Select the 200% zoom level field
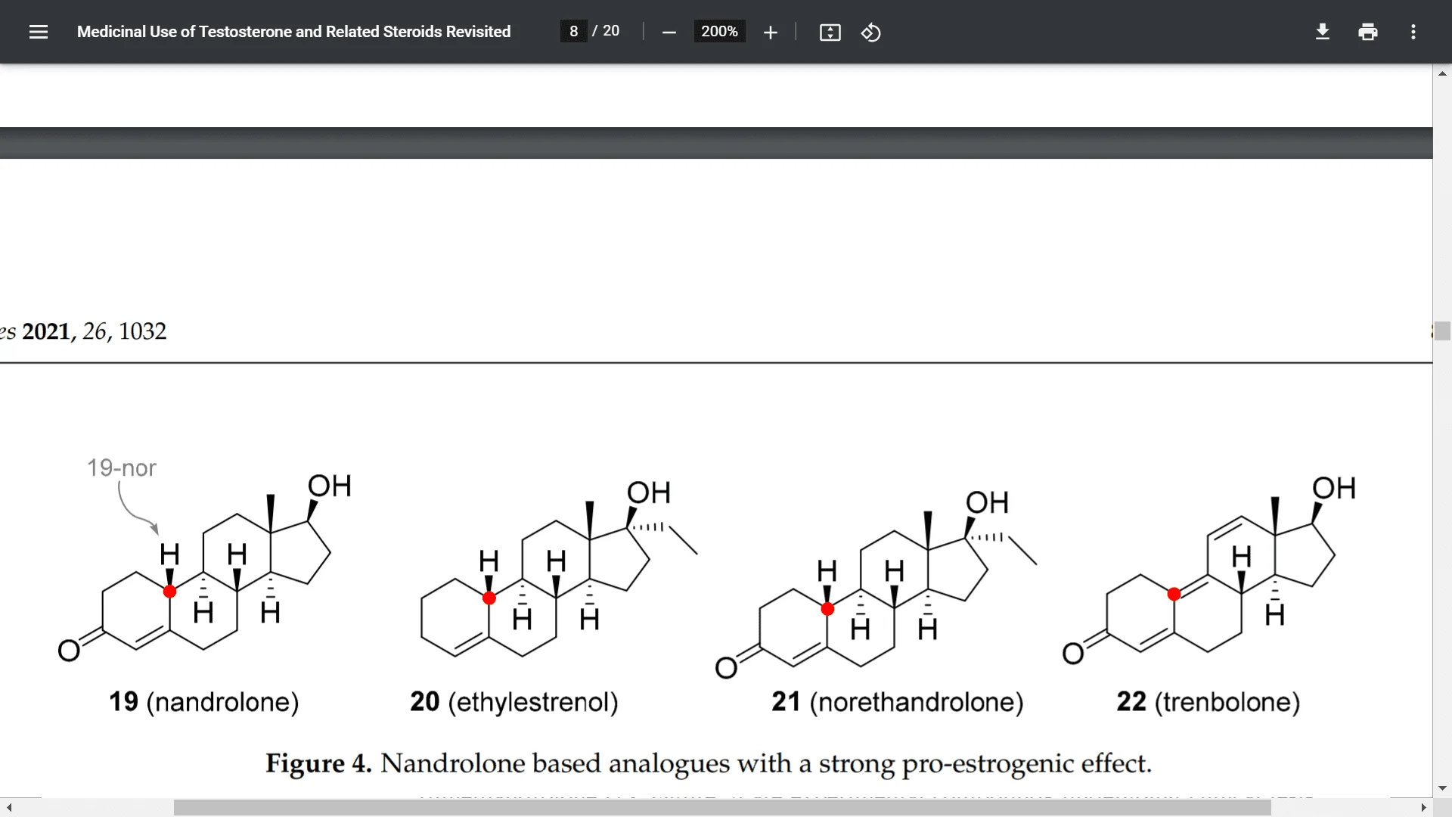The width and height of the screenshot is (1452, 817). pyautogui.click(x=719, y=31)
